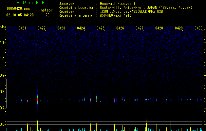
Task: Click the 0426 time axis marker
Action: coord(120,28)
